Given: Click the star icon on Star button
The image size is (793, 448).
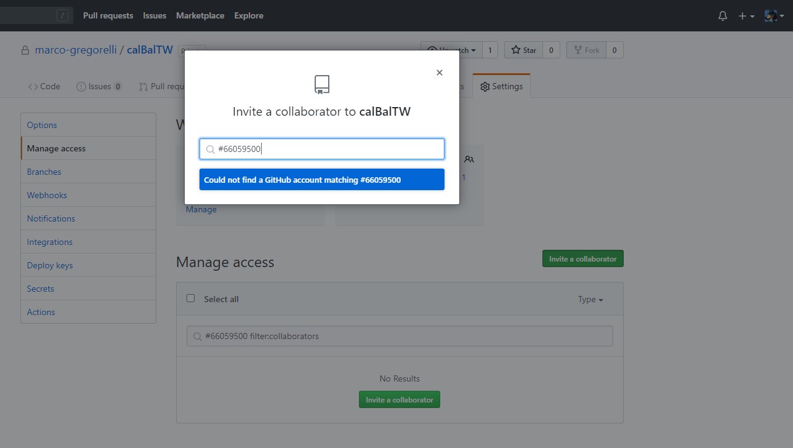Looking at the screenshot, I should (516, 50).
